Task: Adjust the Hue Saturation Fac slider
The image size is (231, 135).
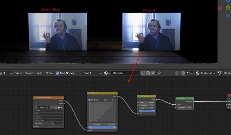Action: [147, 111]
